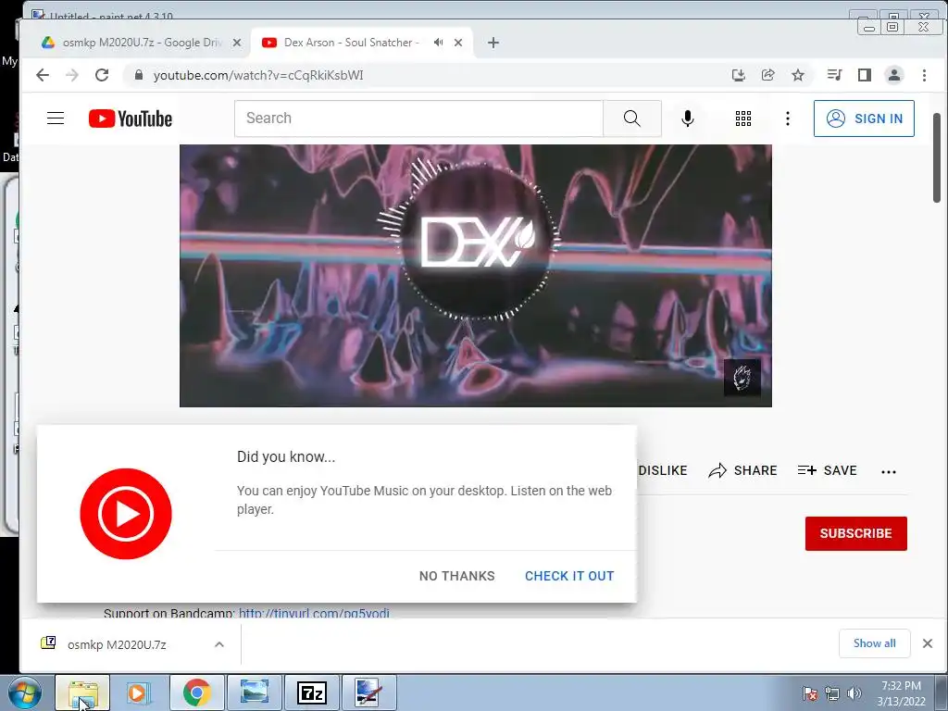Go back to the previous page
This screenshot has height=711, width=948.
43,75
